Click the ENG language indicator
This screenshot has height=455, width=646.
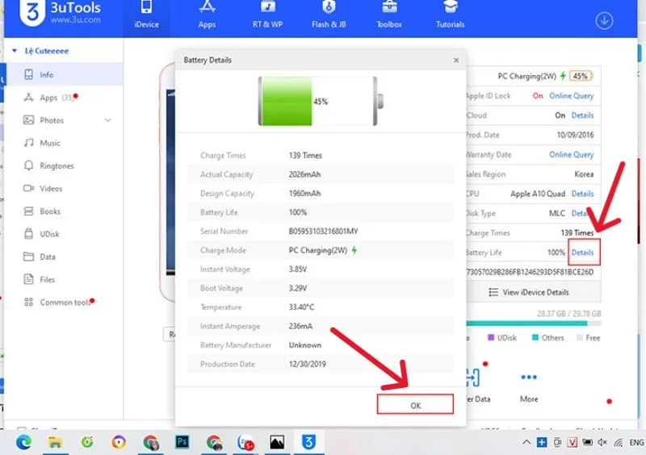coord(636,443)
